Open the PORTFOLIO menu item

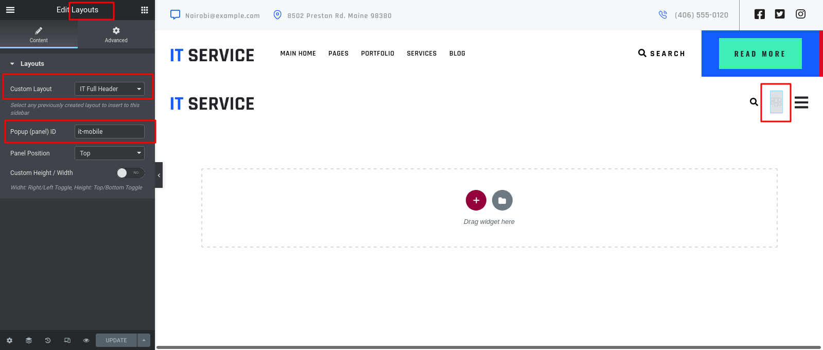tap(378, 54)
